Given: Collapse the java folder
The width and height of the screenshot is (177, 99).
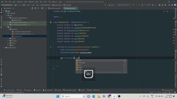Looking at the screenshot, I should tap(6, 15).
